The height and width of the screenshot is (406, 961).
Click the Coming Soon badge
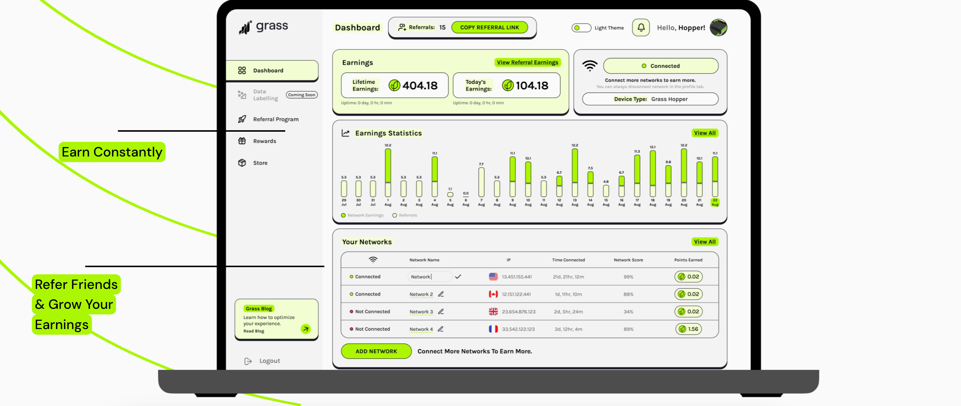[302, 95]
